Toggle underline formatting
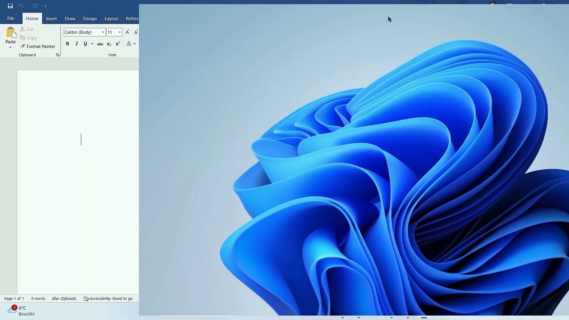This screenshot has width=569, height=320. pyautogui.click(x=85, y=44)
